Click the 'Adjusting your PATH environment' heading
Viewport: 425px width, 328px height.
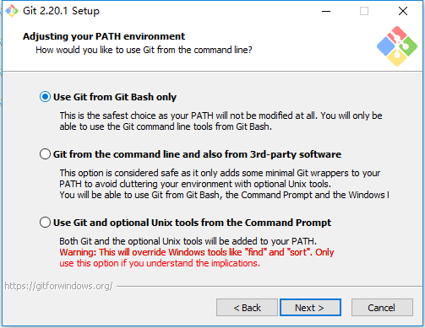104,36
